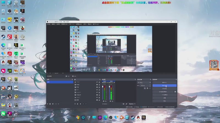Open the transition type dropdown in Transitions panel
Image resolution: width=220 pixels, height=123 pixels.
144,83
